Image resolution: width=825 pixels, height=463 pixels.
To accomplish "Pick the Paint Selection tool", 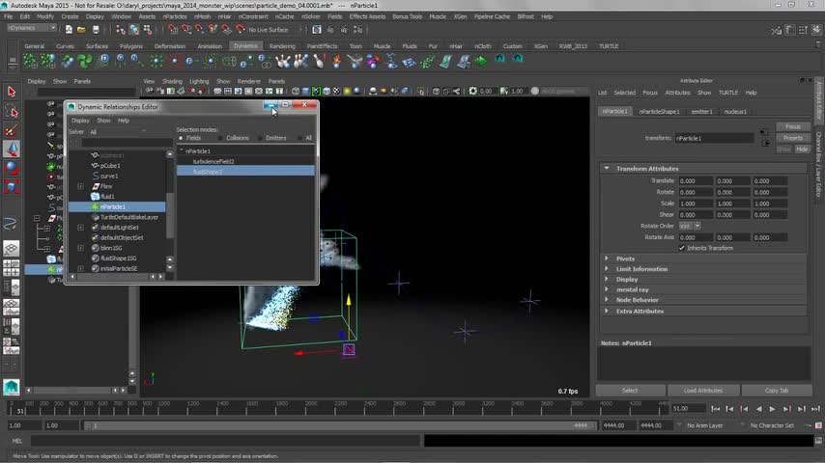I will [x=12, y=130].
